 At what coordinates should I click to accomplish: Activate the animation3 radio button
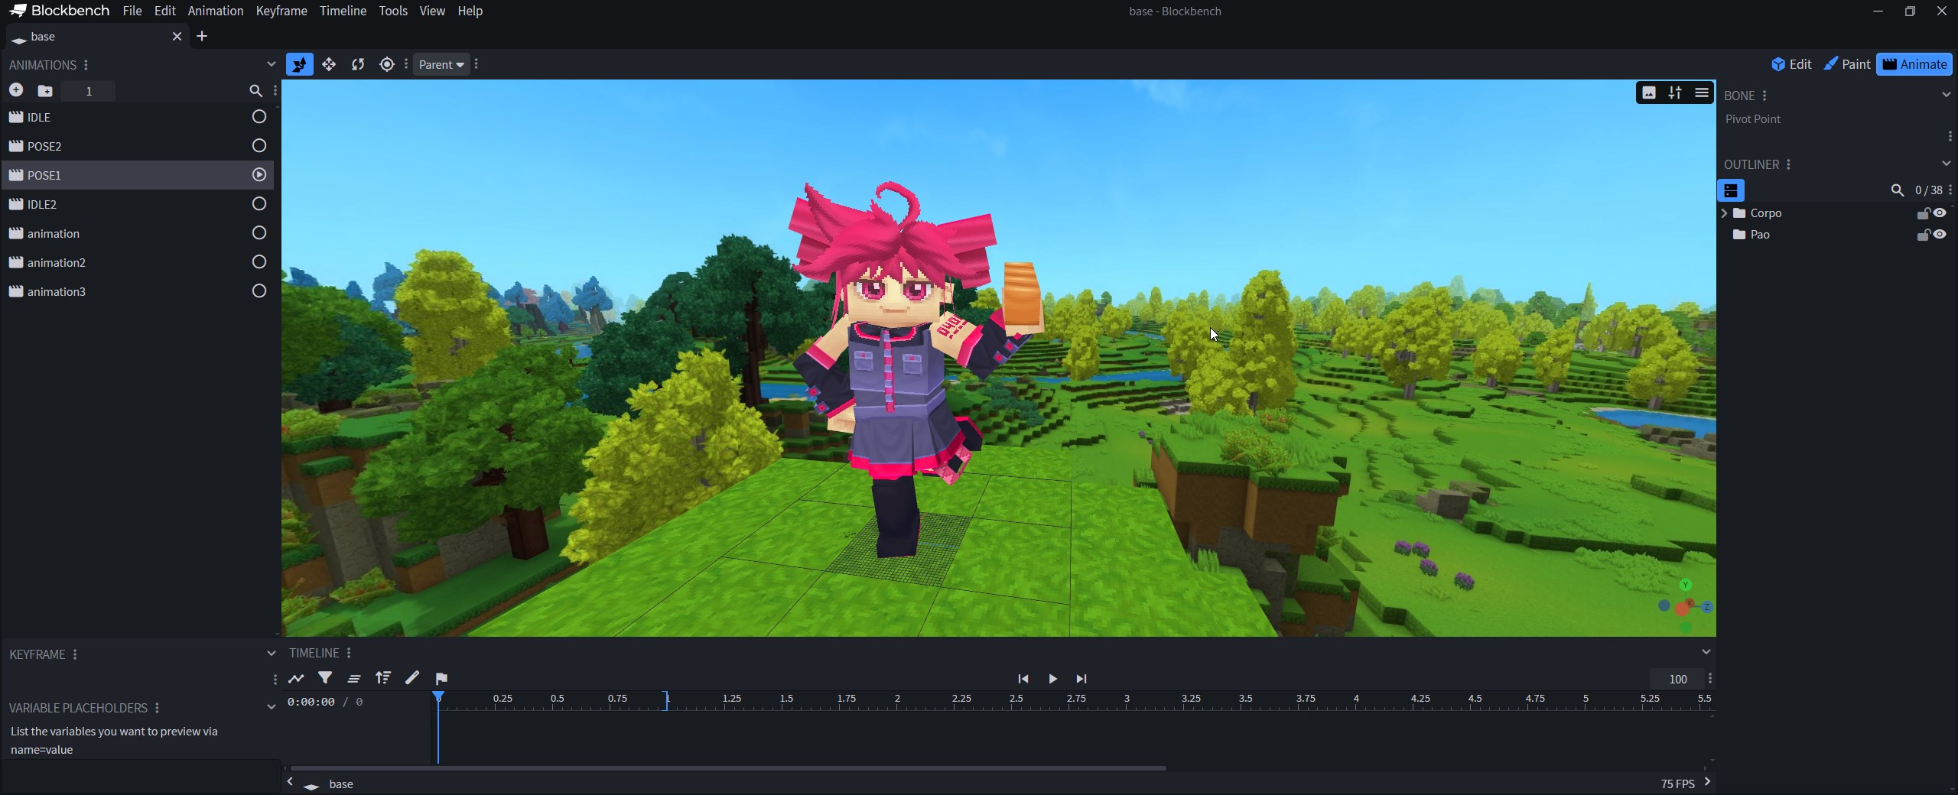[x=259, y=291]
